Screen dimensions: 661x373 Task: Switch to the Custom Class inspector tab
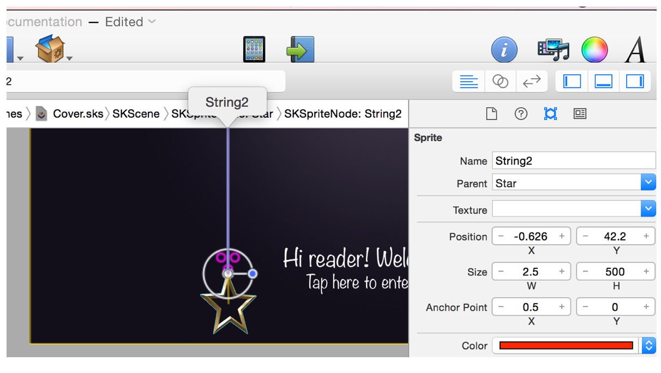coord(580,113)
